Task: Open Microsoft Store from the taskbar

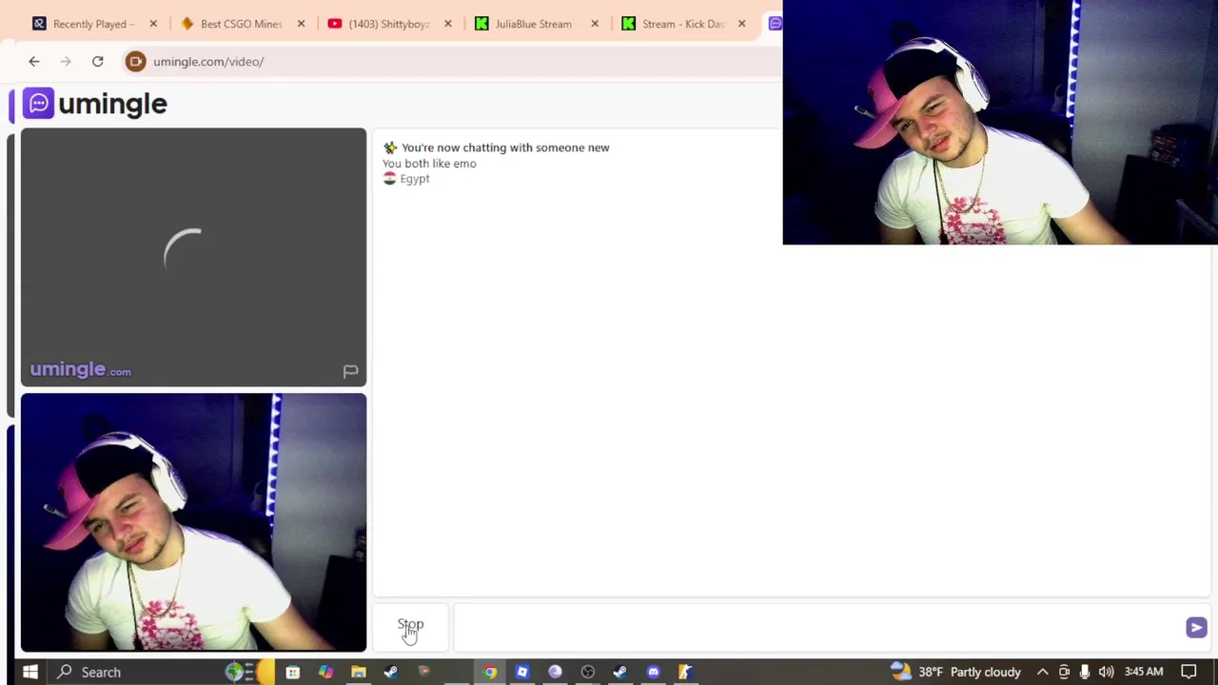Action: [x=293, y=672]
